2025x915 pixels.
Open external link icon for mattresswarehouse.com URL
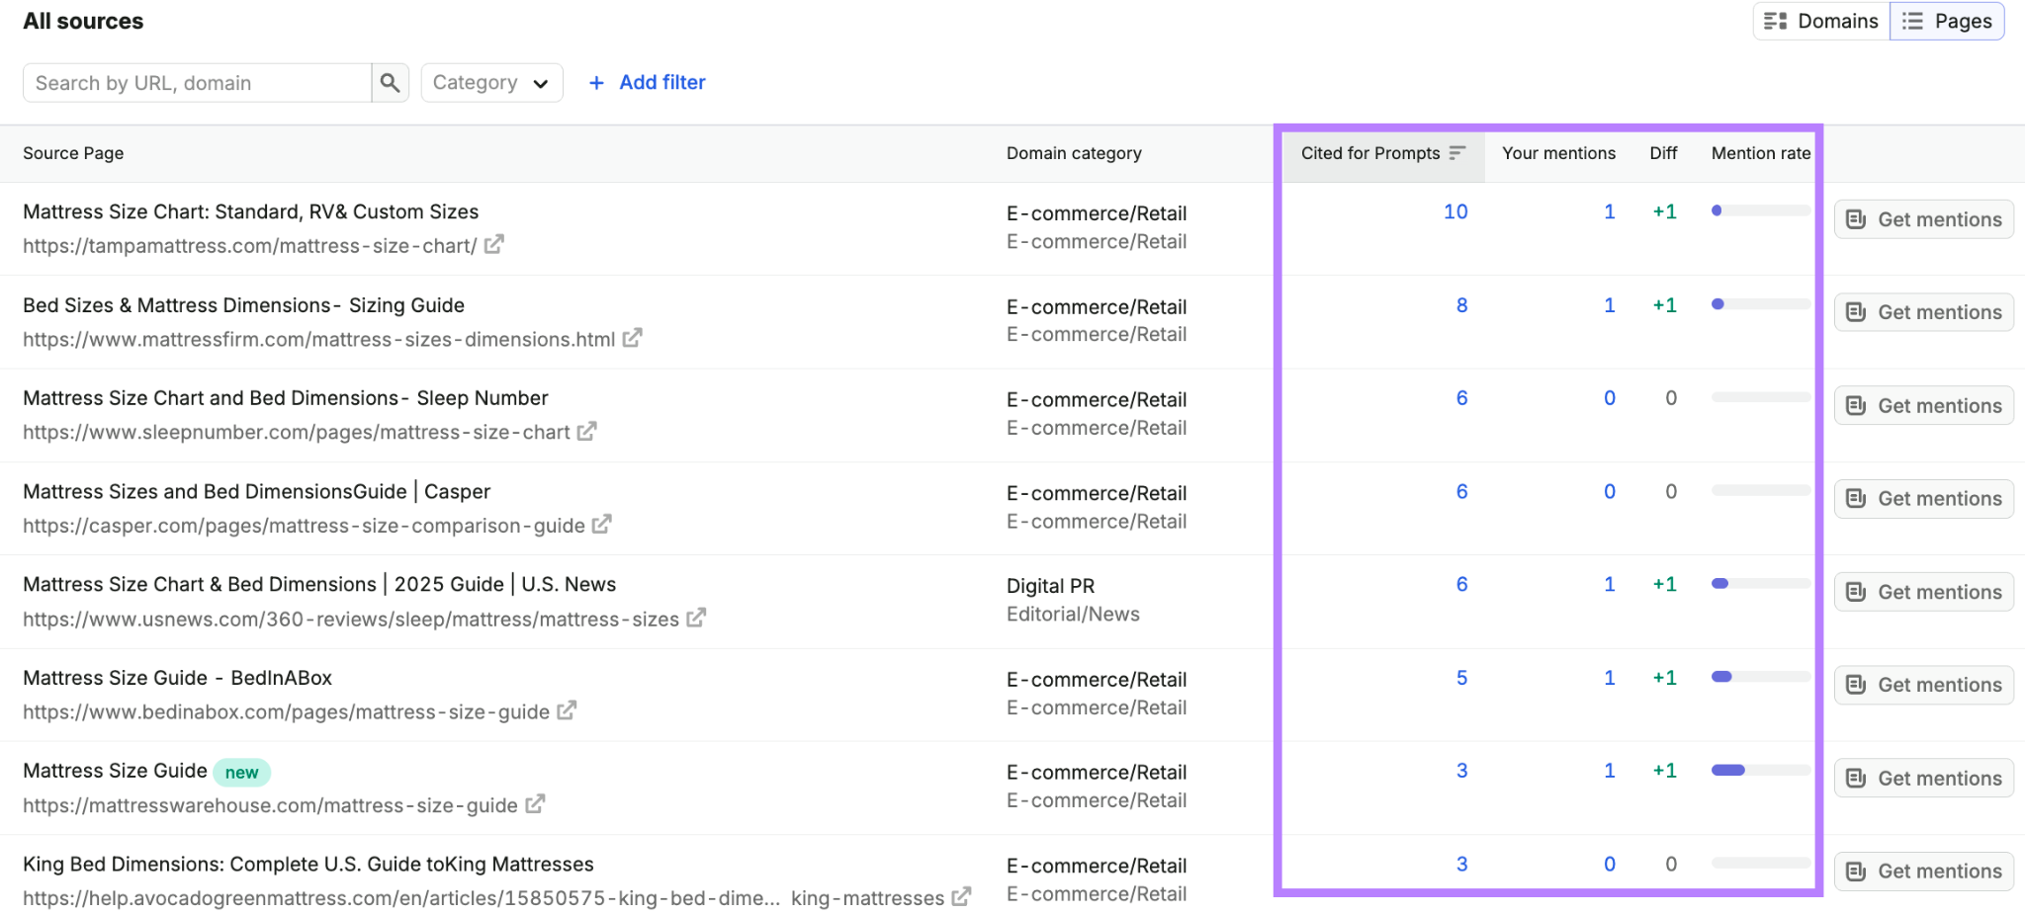535,804
